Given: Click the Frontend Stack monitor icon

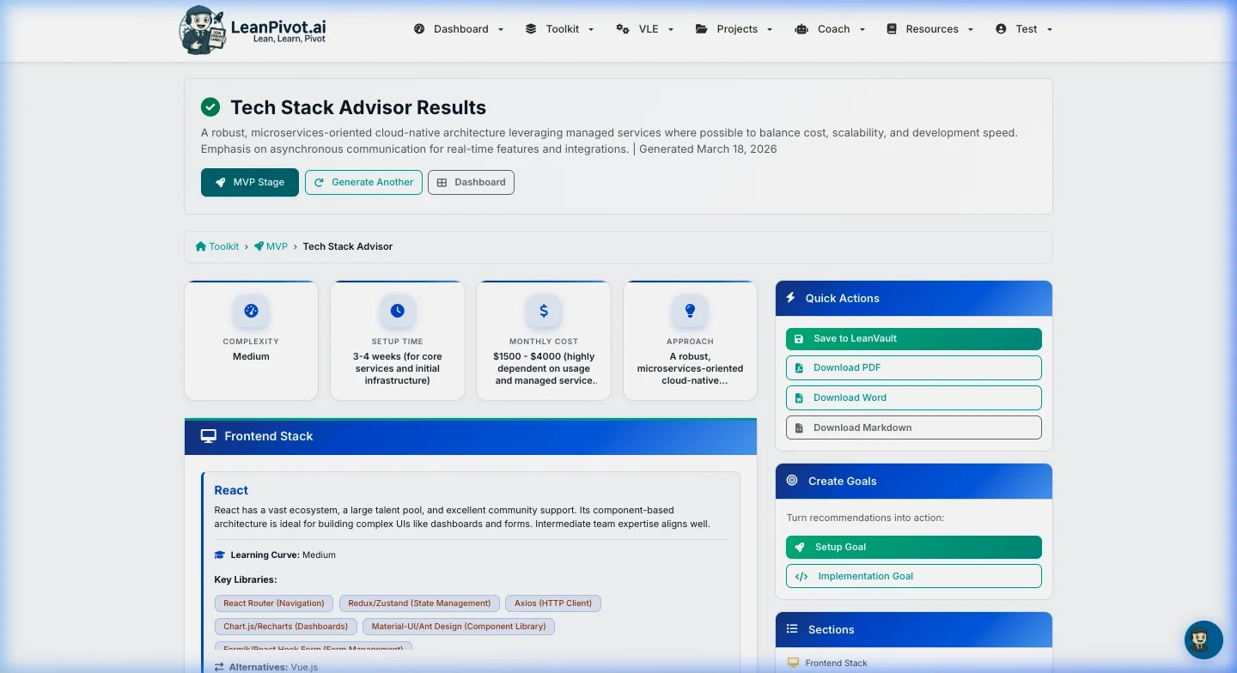Looking at the screenshot, I should 208,436.
